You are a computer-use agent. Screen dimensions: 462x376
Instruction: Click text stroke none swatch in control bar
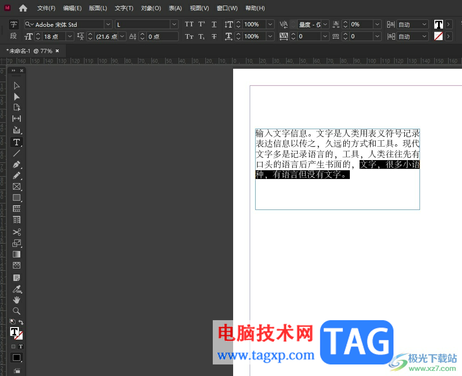438,36
